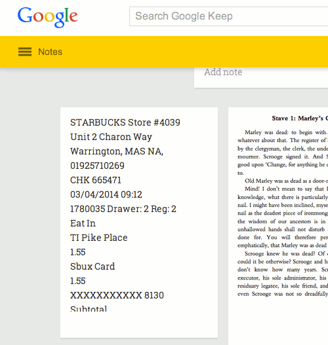
Task: Focus the Search Google Keep field
Action: point(228,16)
